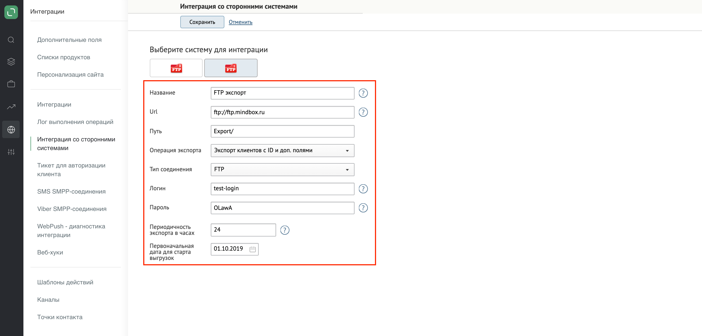Click the Отменить link
Image resolution: width=702 pixels, height=336 pixels.
(x=240, y=22)
